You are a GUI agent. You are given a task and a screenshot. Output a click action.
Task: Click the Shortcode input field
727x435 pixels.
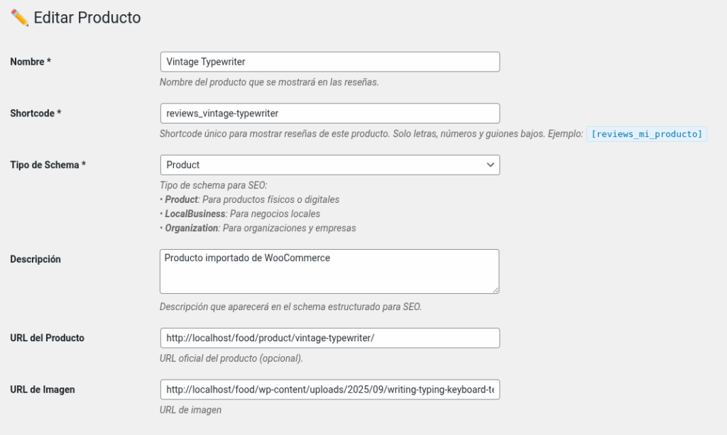tap(329, 114)
